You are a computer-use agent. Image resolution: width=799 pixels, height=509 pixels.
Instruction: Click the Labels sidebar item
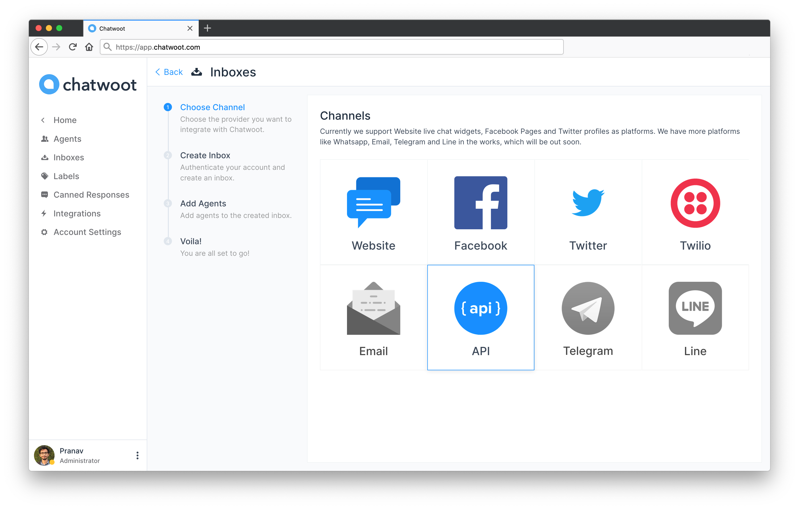click(66, 176)
